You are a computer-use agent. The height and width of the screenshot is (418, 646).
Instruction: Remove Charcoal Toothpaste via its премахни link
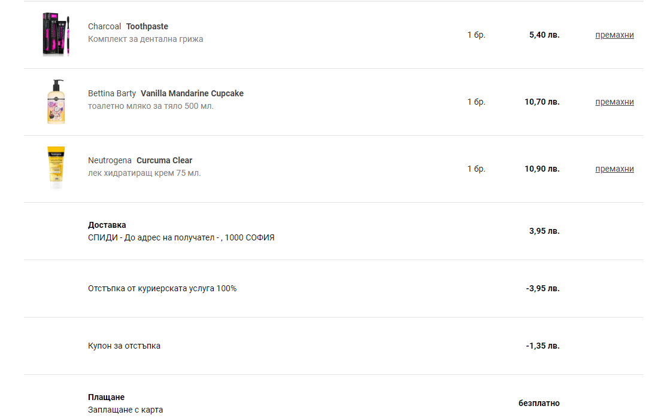(614, 35)
